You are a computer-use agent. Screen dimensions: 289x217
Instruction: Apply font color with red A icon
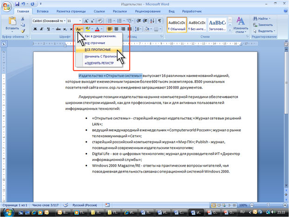pyautogui.click(x=97, y=29)
